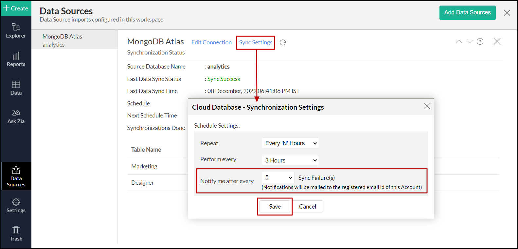Select Data Sources in the sidebar

pyautogui.click(x=16, y=176)
